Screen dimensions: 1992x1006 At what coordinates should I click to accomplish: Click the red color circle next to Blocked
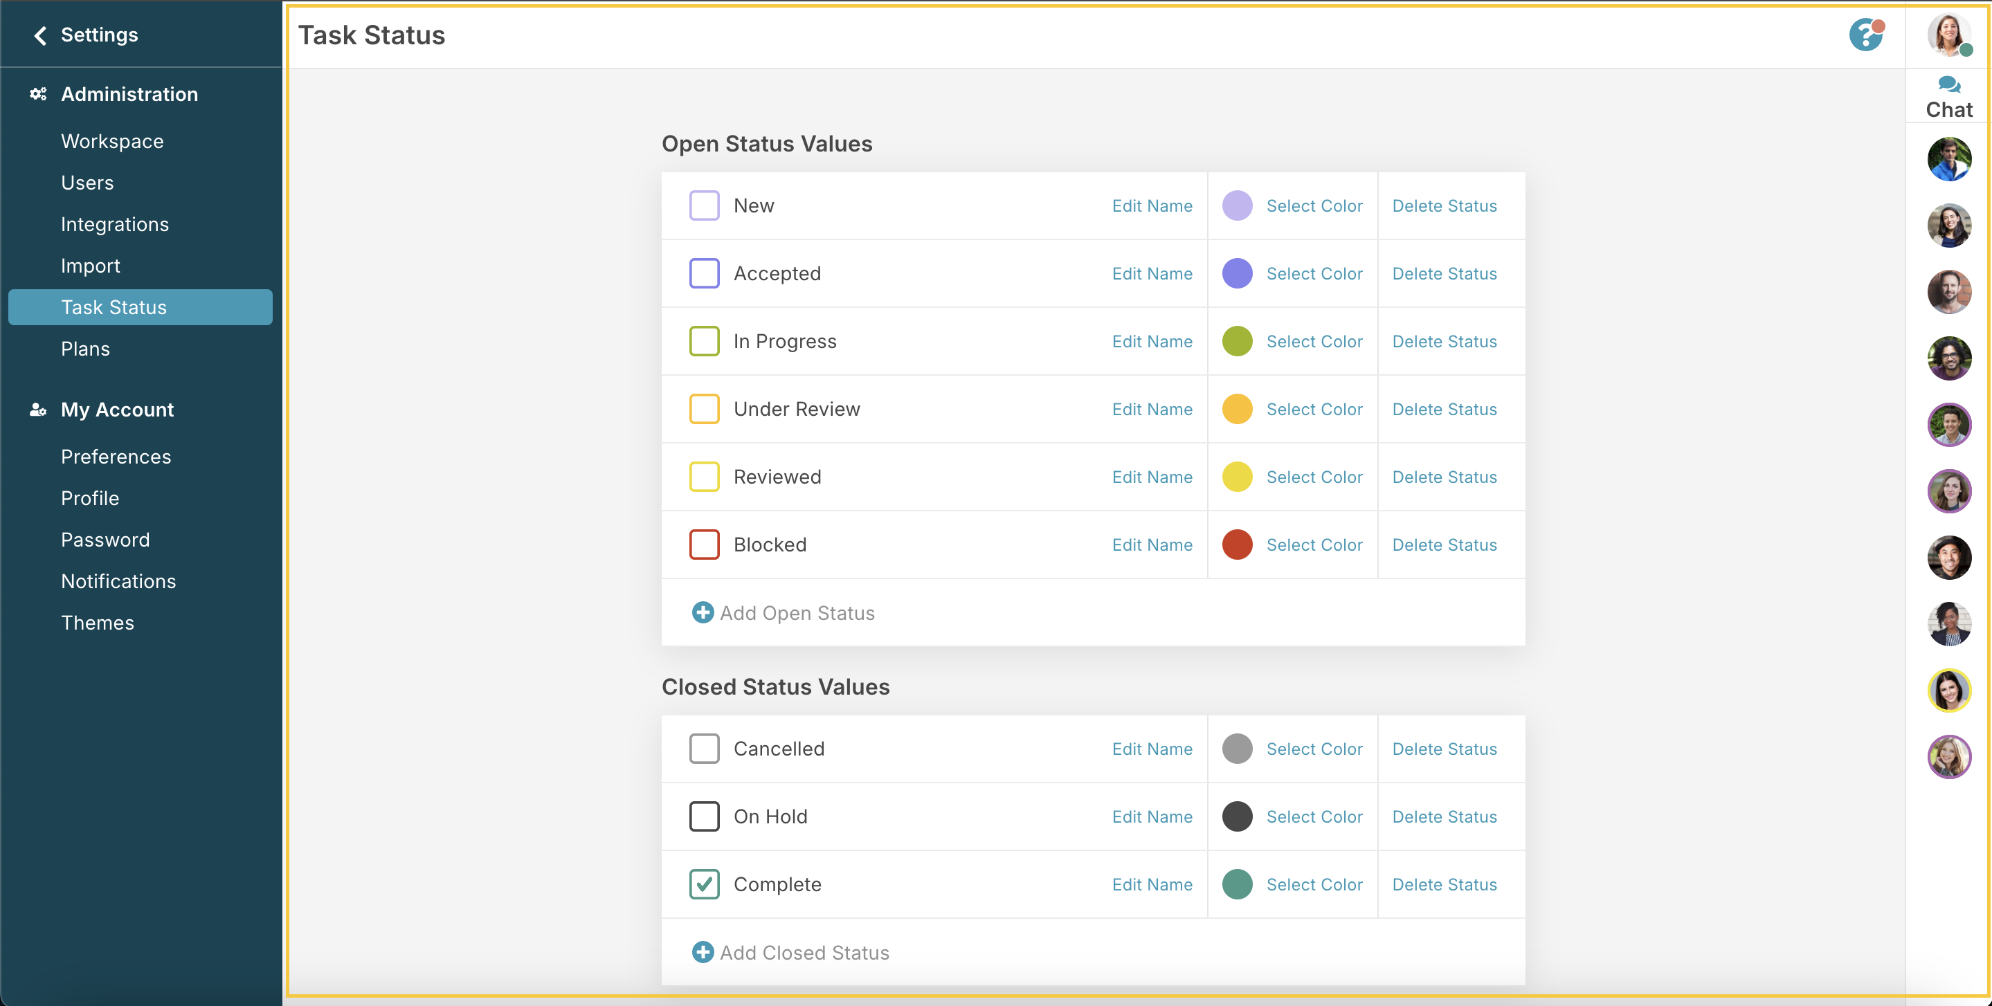[1238, 545]
